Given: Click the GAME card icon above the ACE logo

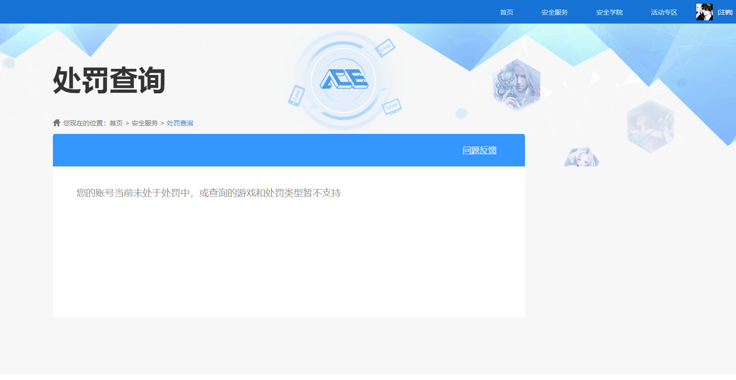Looking at the screenshot, I should click(x=386, y=47).
